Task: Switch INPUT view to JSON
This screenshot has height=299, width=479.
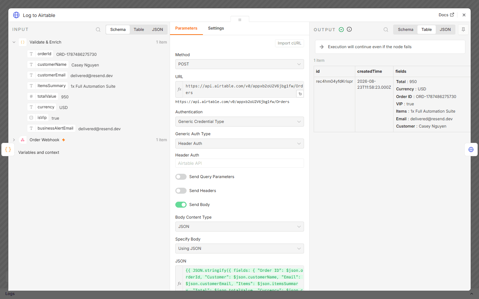Action: (157, 30)
